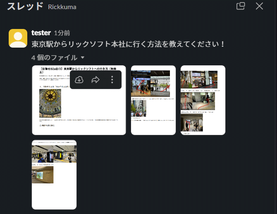This screenshot has width=277, height=214.
Task: Share the file using the forward arrow icon
Action: (x=96, y=79)
